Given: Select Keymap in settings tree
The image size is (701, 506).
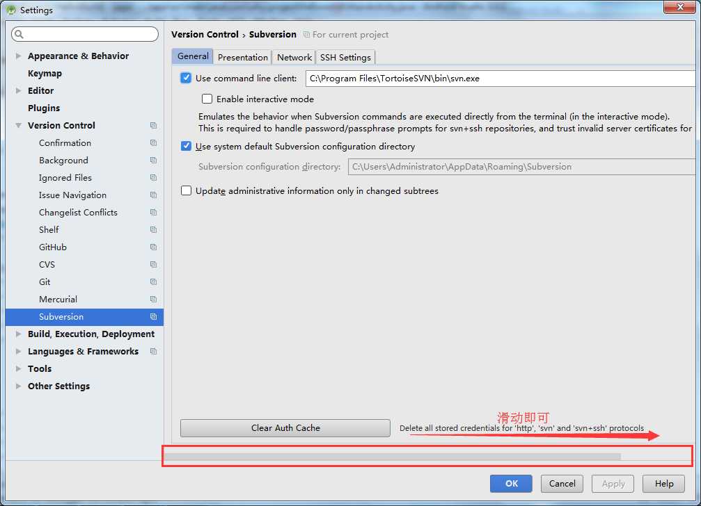Looking at the screenshot, I should [45, 73].
